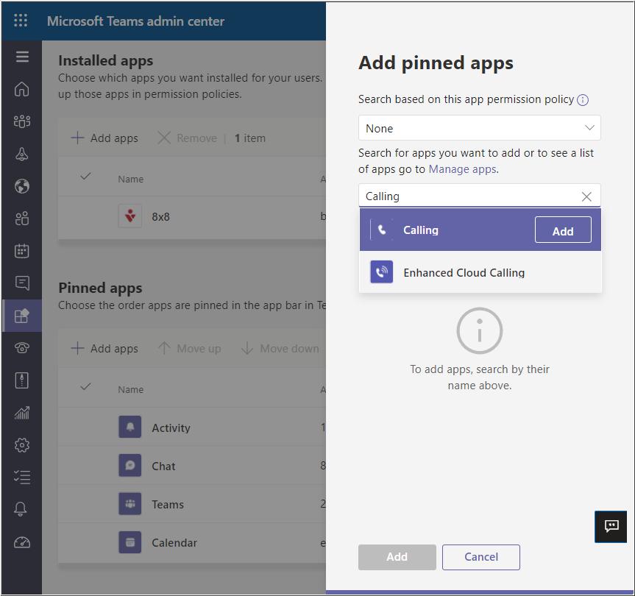This screenshot has height=596, width=635.
Task: Clear the Calling search text
Action: pyautogui.click(x=586, y=196)
